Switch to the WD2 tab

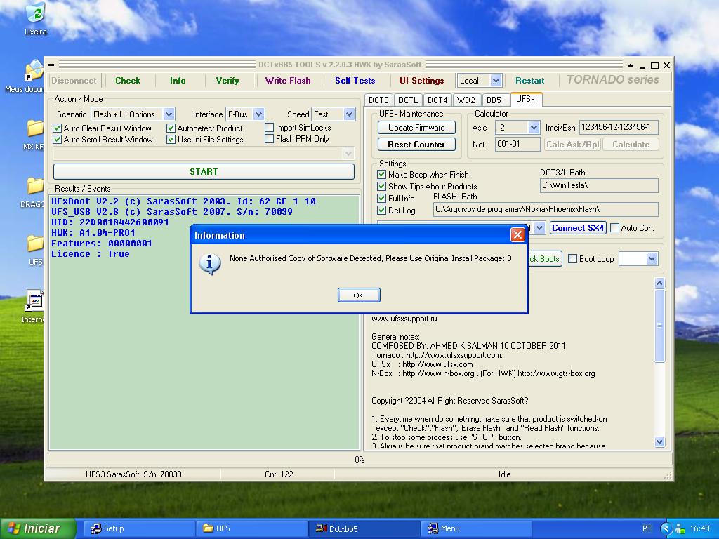pyautogui.click(x=466, y=100)
